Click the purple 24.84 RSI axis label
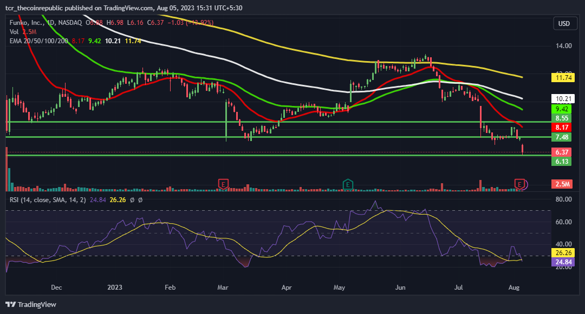Viewport: 585px width, 314px height. tap(563, 262)
